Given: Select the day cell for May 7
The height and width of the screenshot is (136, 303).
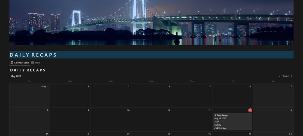Looking at the screenshot, I should [x=273, y=96].
